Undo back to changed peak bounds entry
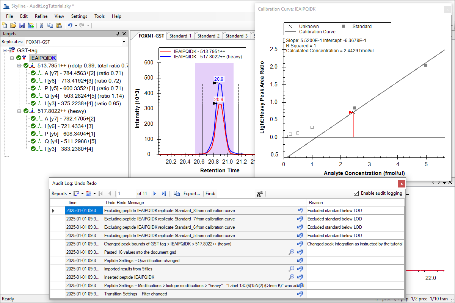Image resolution: width=455 pixels, height=303 pixels. (x=301, y=244)
